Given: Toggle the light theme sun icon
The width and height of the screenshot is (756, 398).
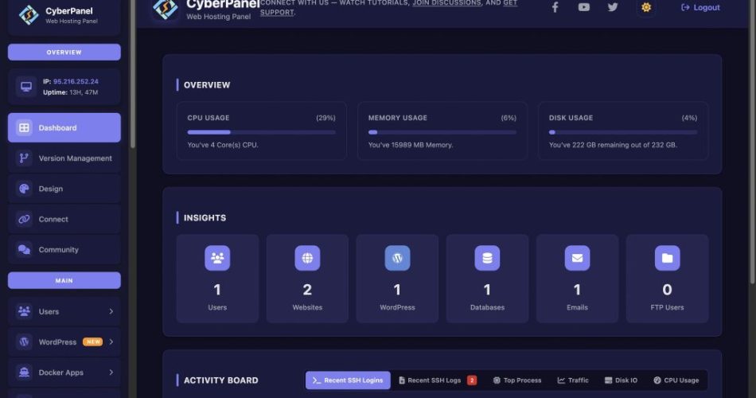Looking at the screenshot, I should tap(646, 7).
